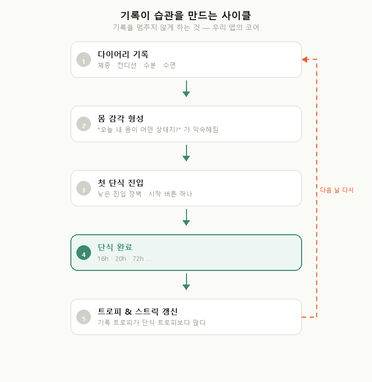Click the green arrow below 첫 단식 진입 card
The height and width of the screenshot is (382, 372).
point(186,218)
